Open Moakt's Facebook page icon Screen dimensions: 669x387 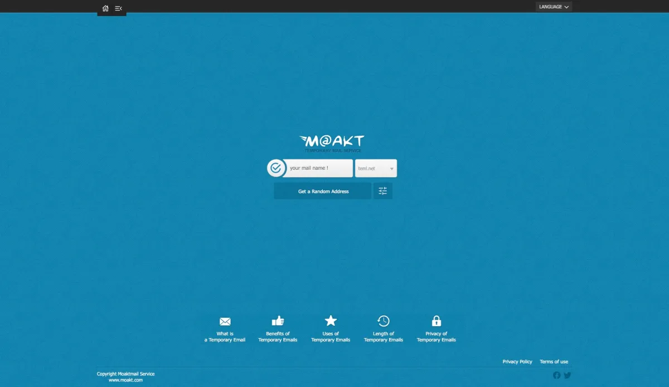pyautogui.click(x=556, y=375)
